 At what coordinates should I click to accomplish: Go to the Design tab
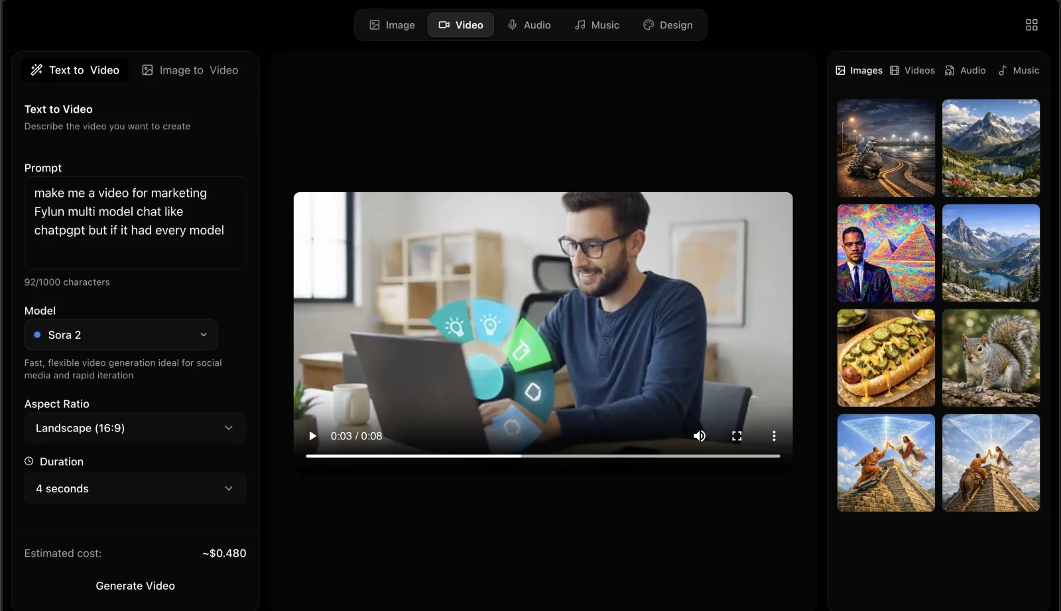point(668,25)
